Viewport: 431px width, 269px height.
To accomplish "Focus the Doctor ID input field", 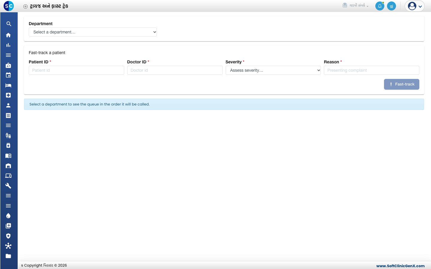I will pyautogui.click(x=175, y=70).
